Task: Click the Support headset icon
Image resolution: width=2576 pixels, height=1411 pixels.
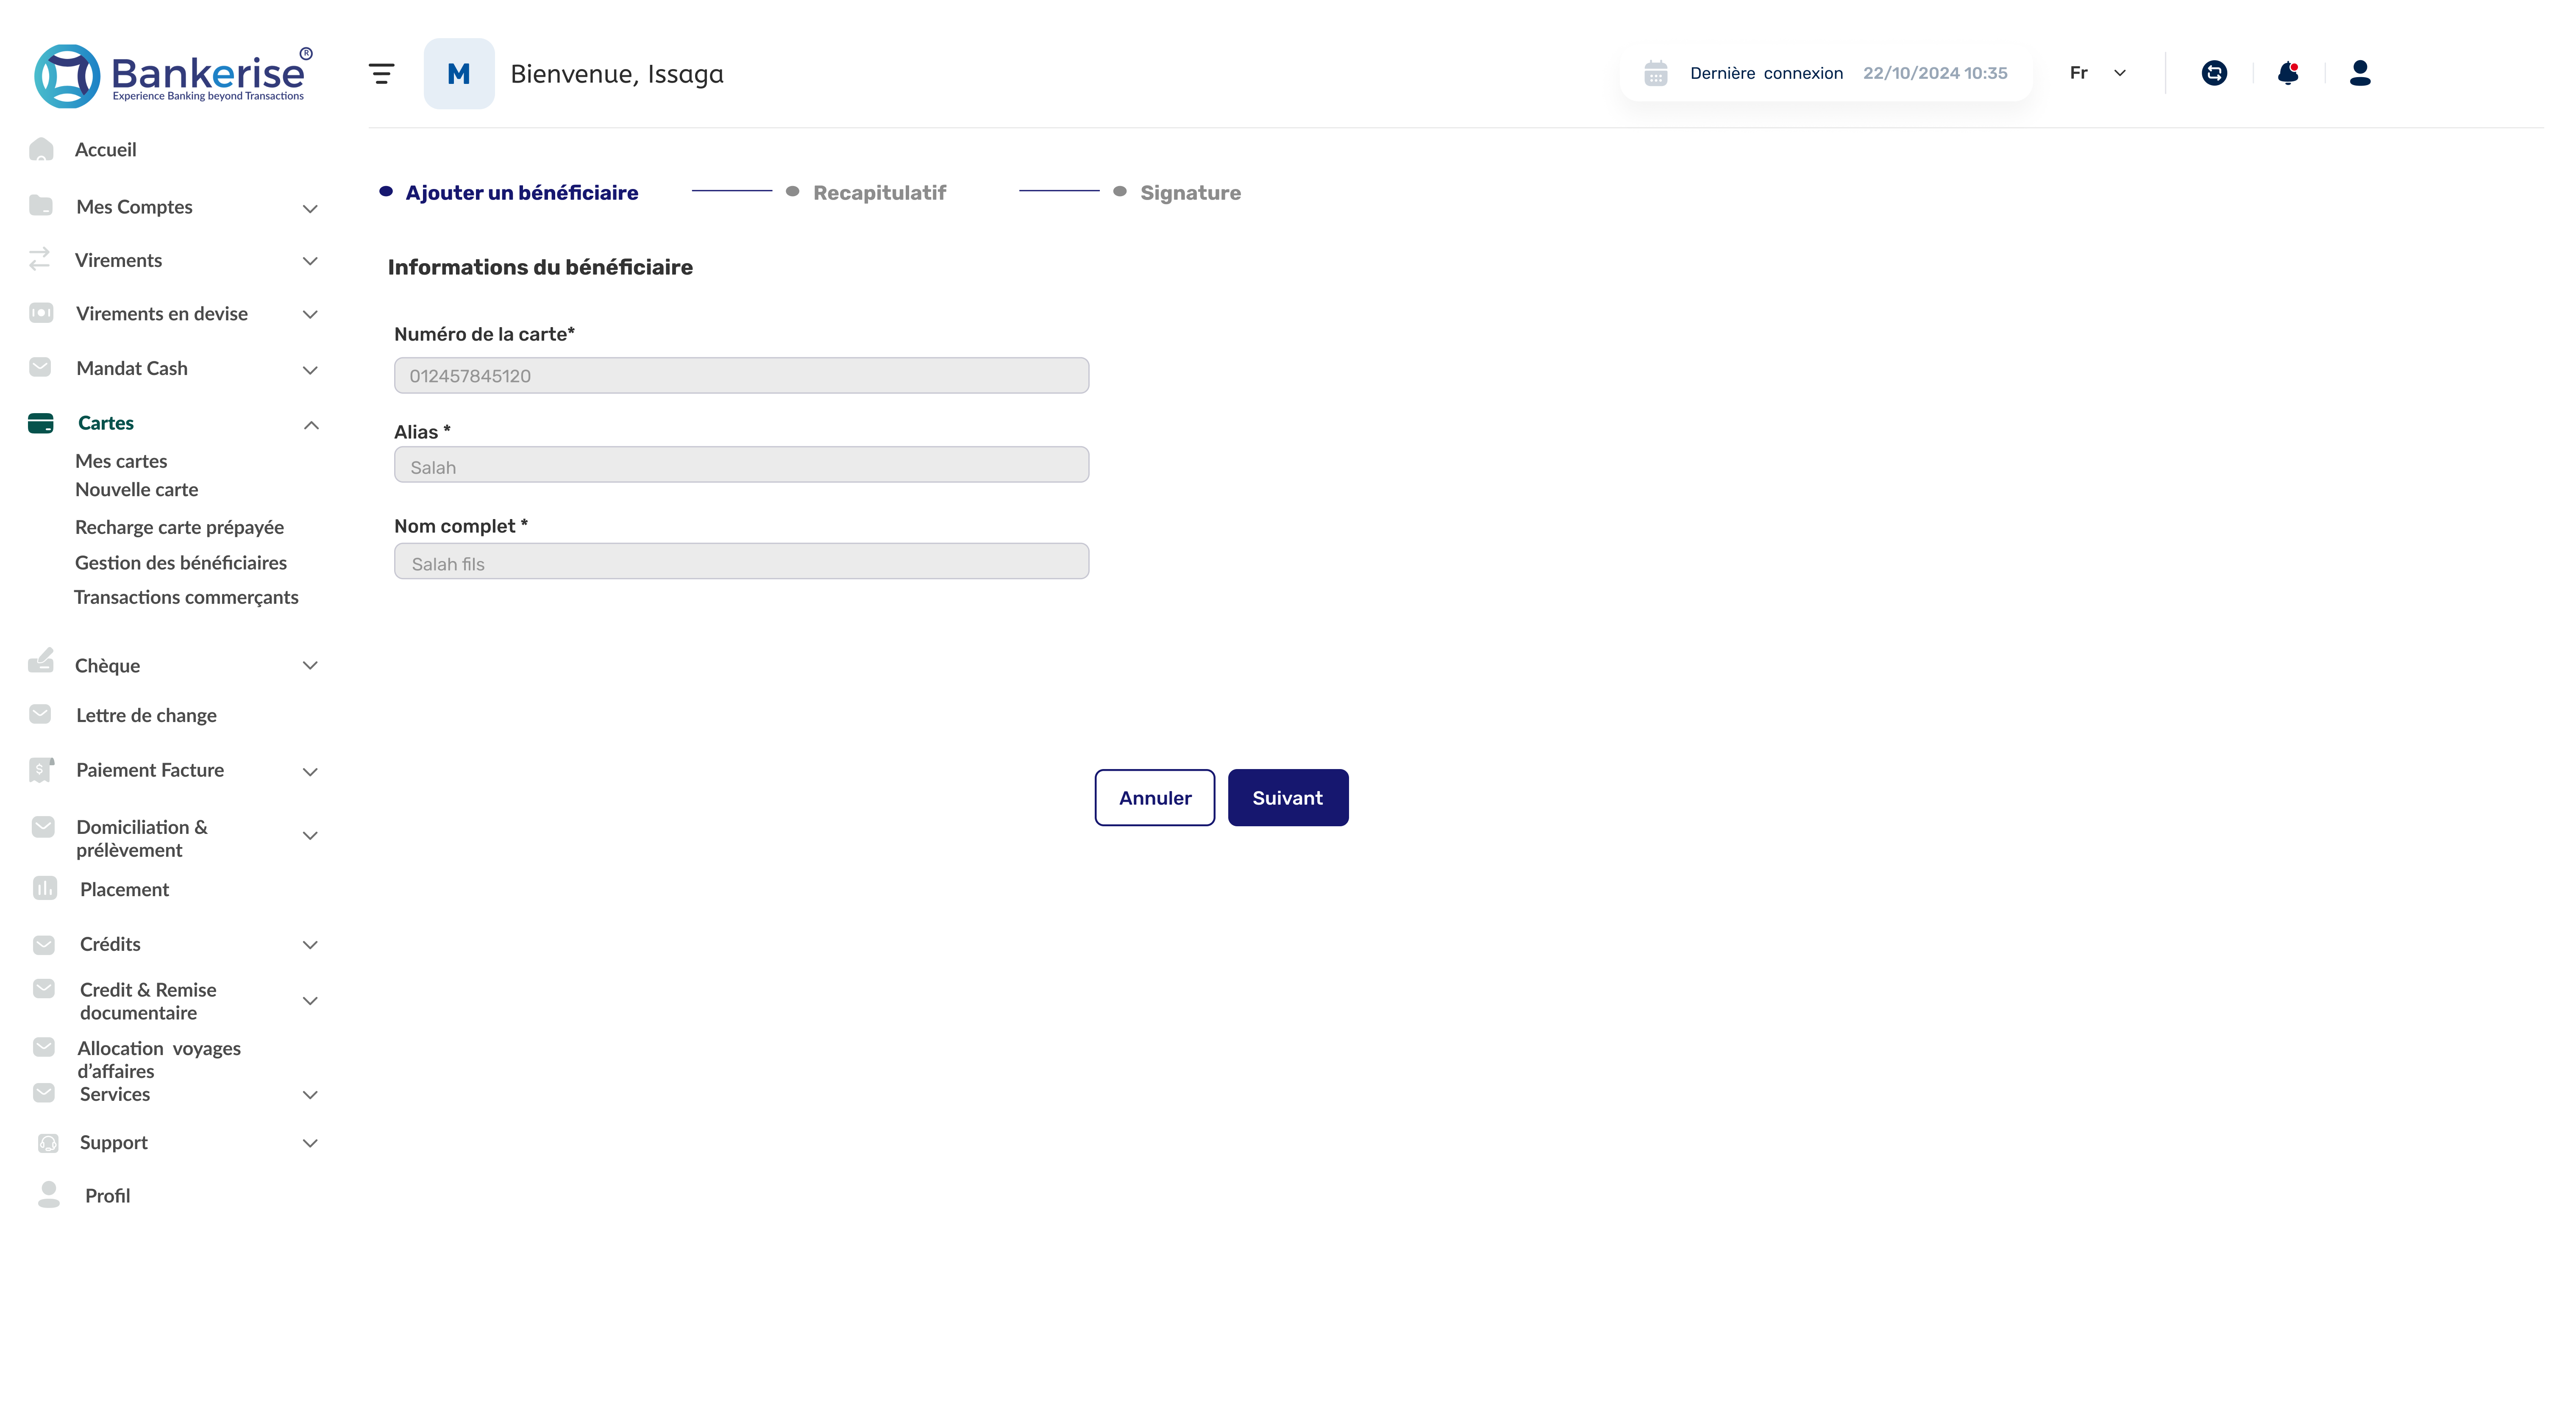Action: pos(48,1143)
